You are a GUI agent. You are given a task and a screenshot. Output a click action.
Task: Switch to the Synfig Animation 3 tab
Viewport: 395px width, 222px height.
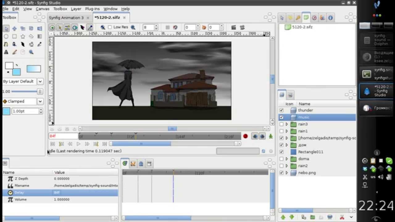[67, 18]
